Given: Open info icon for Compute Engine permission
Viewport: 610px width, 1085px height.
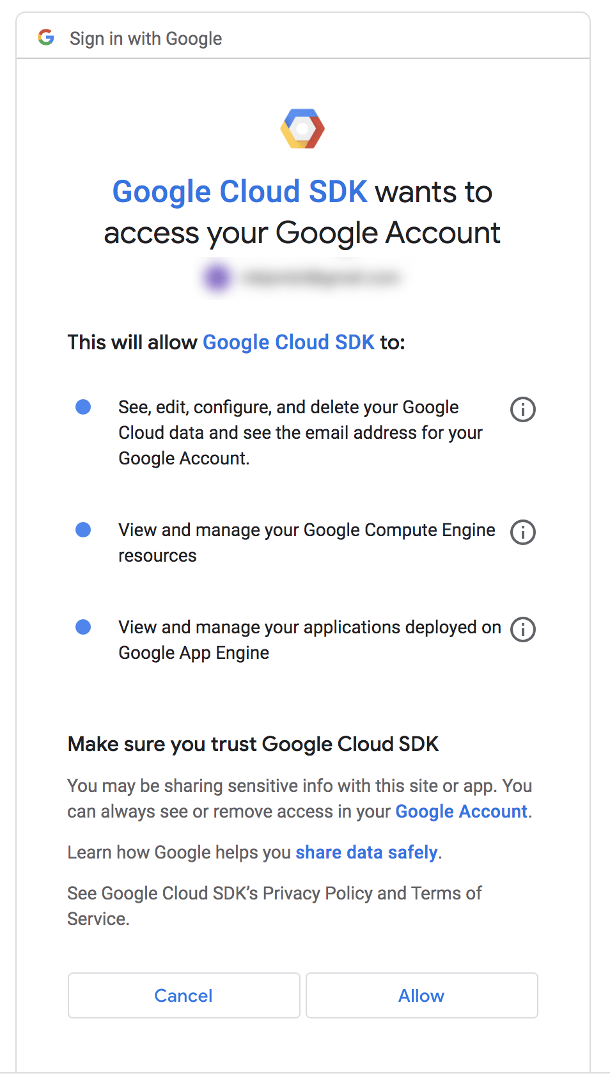Looking at the screenshot, I should (522, 532).
